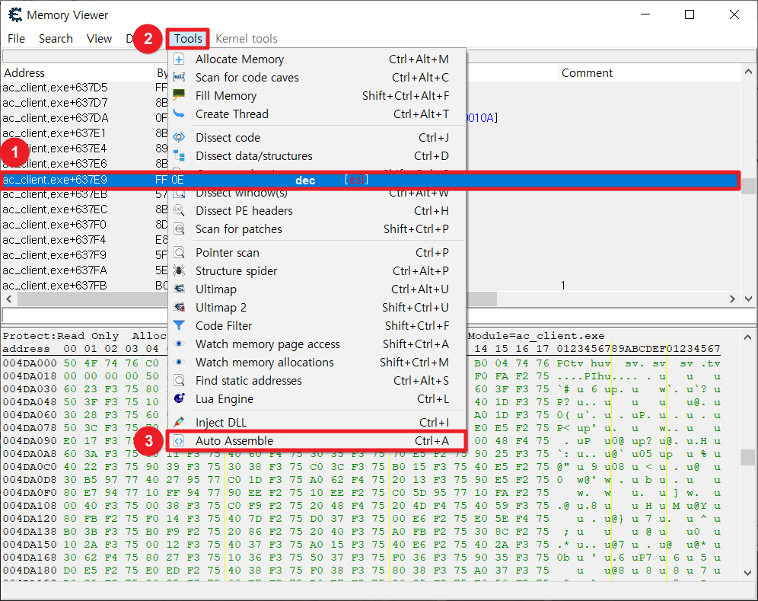Viewport: 758px width, 601px height.
Task: Select Fill Memory menu entry
Action: point(316,95)
